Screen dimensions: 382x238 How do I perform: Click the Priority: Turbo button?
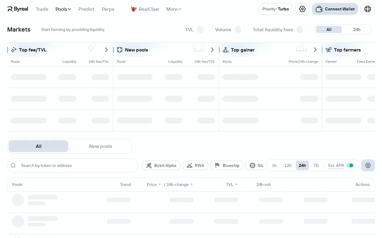275,9
